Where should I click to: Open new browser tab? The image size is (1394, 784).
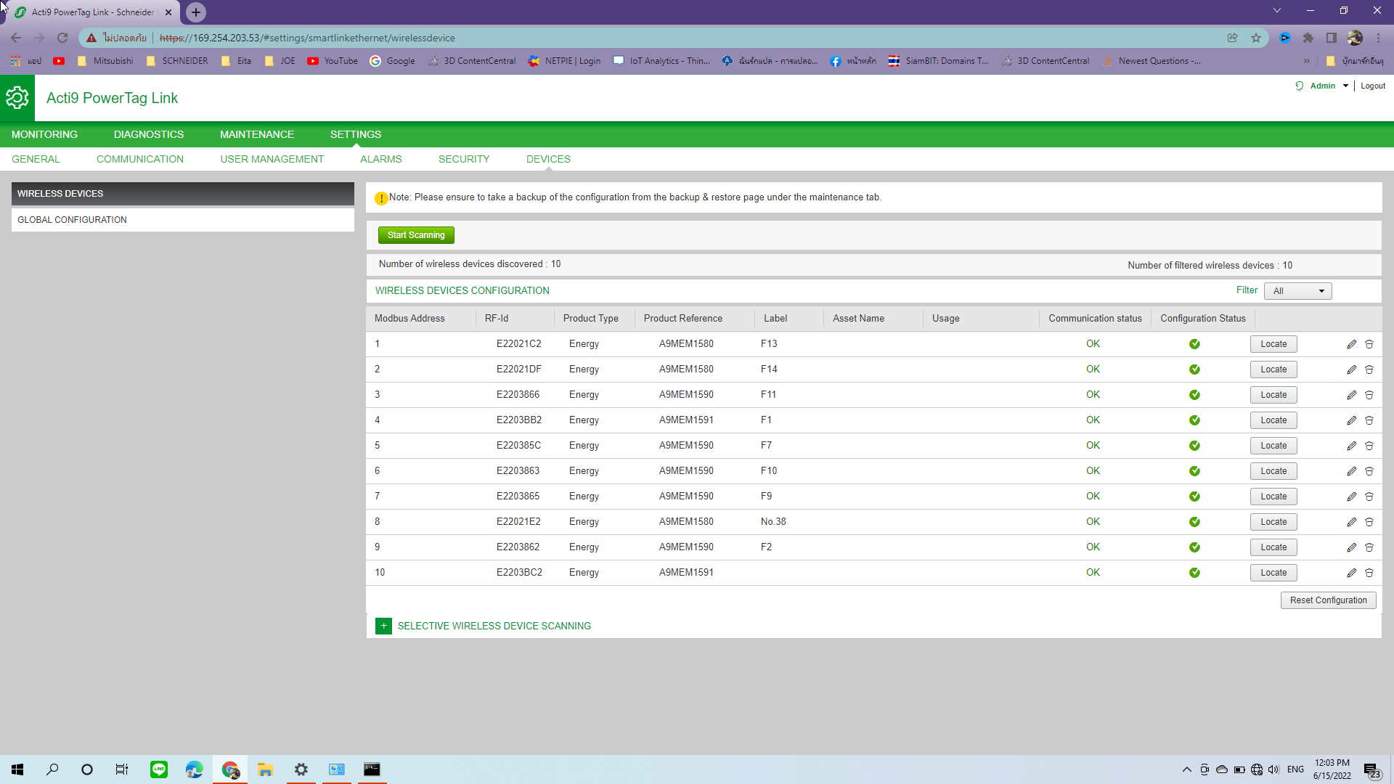point(196,12)
